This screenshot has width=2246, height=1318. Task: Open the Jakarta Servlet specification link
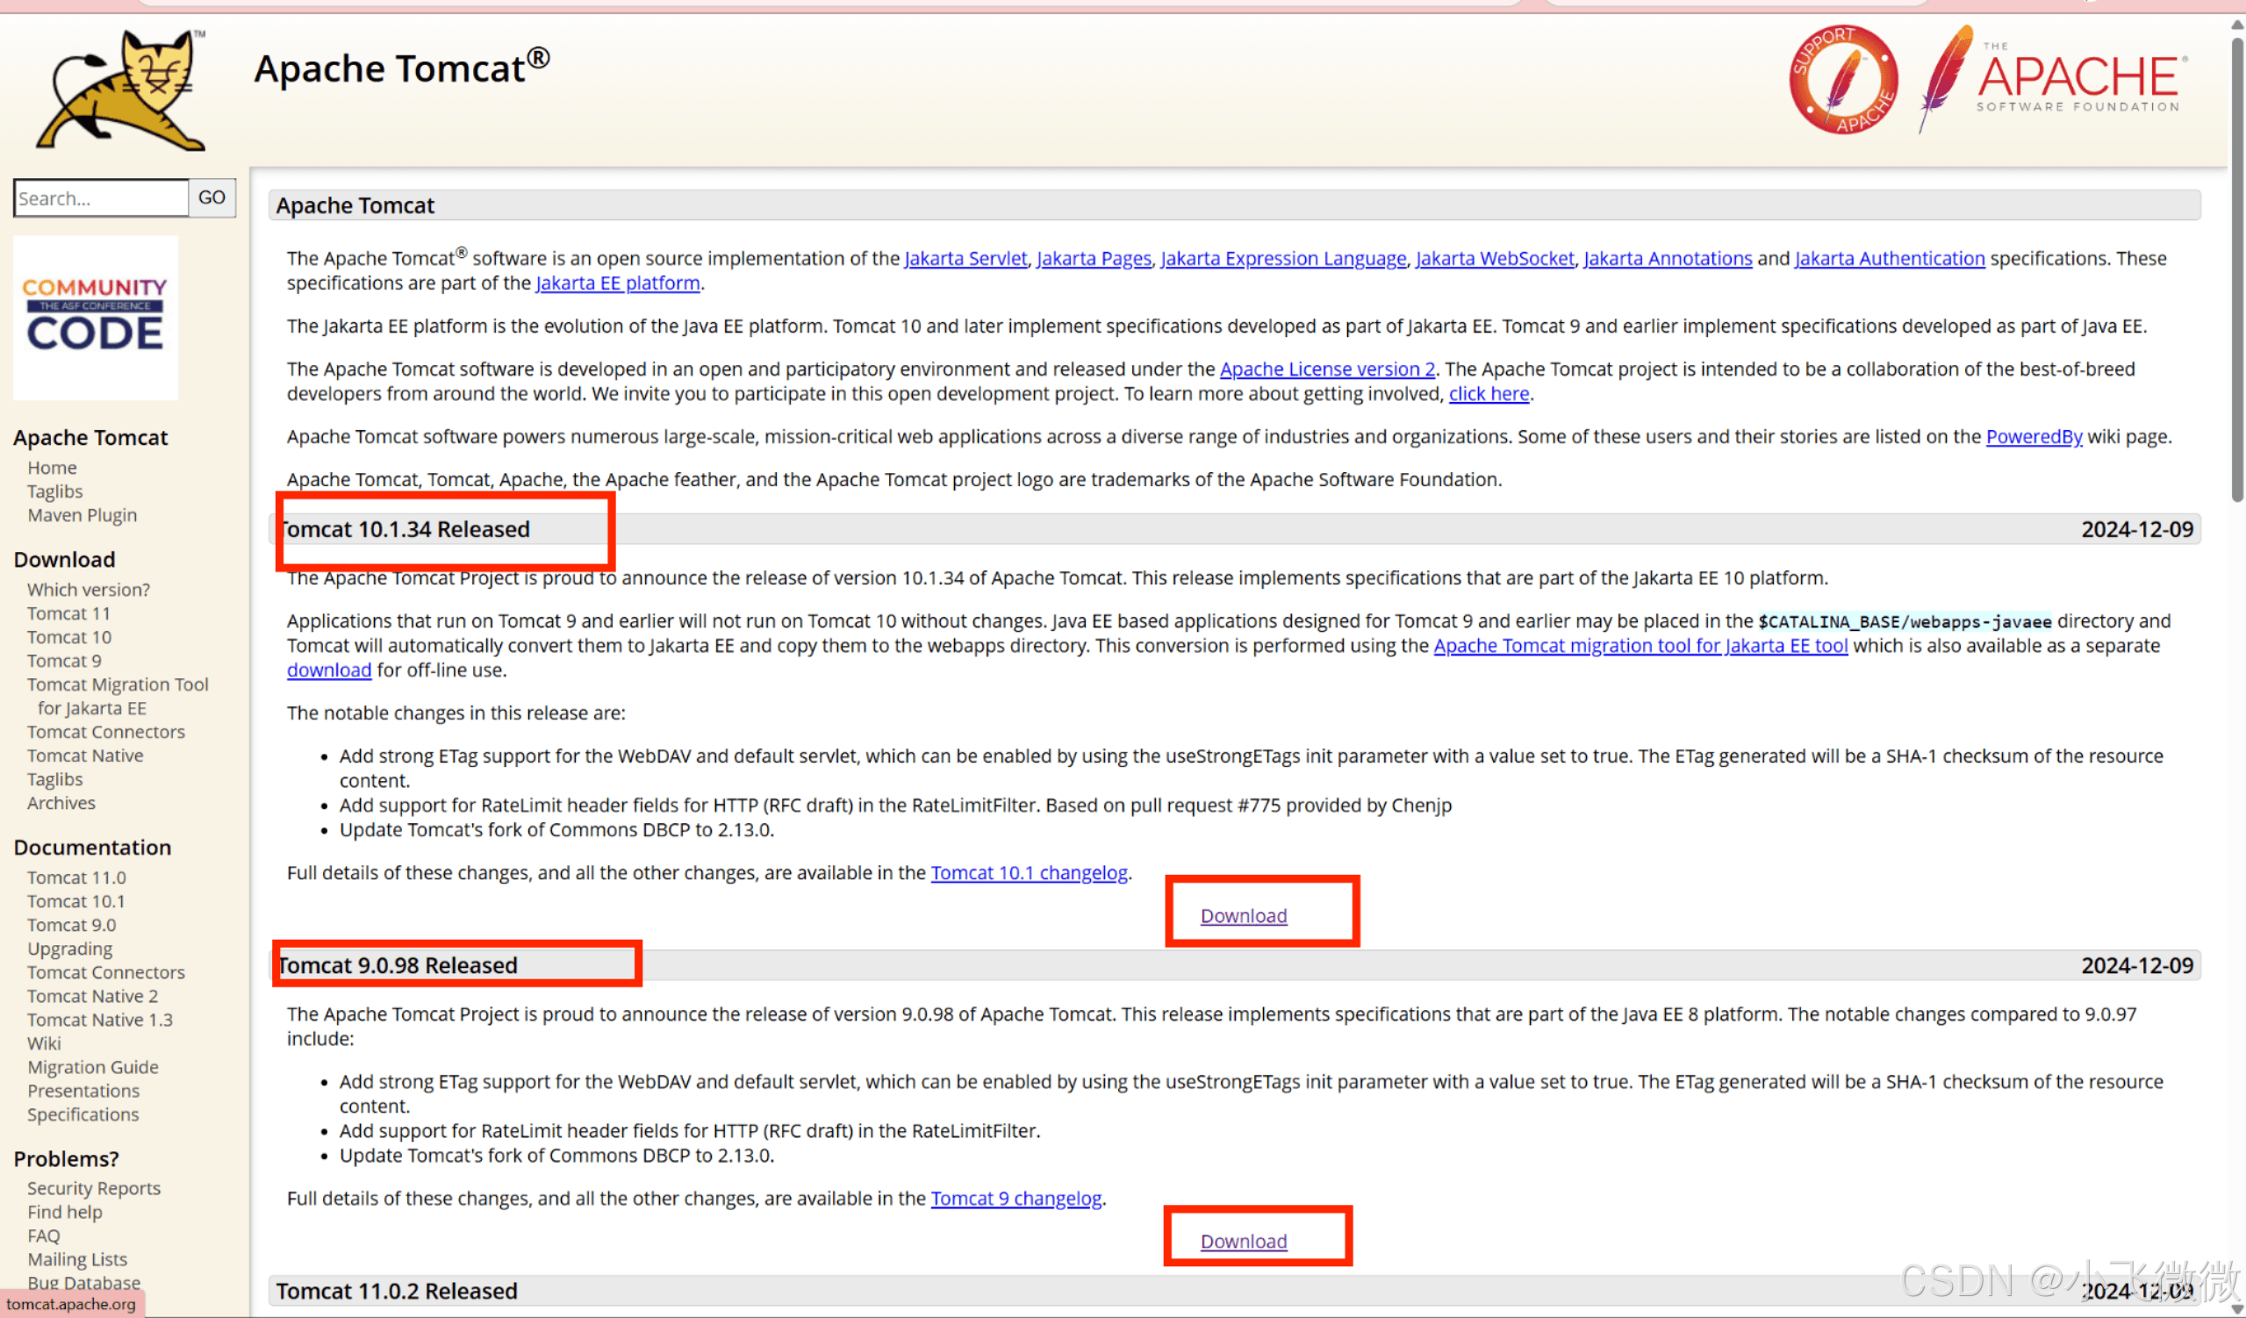click(x=965, y=259)
